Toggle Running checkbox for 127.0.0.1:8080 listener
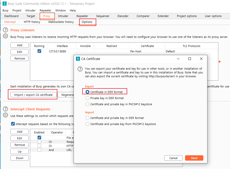The image size is (230, 169). pyautogui.click(x=39, y=51)
